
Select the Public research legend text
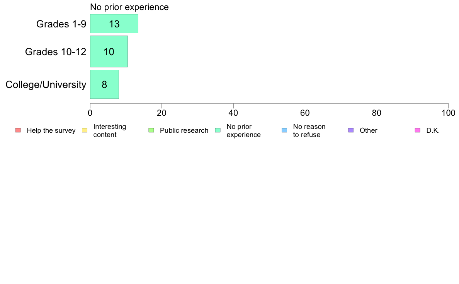(x=184, y=130)
